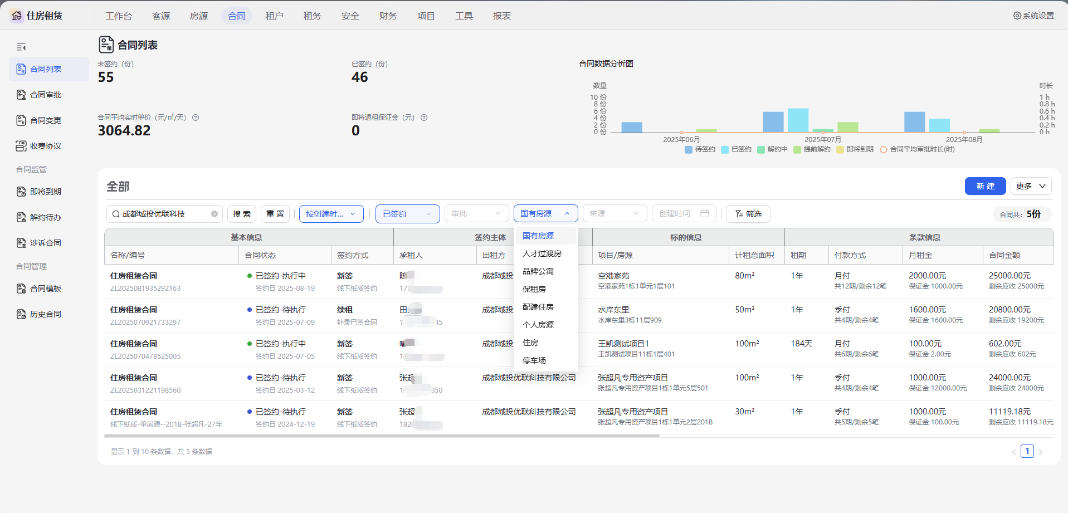Image resolution: width=1068 pixels, height=513 pixels.
Task: Click the 新建 button
Action: coord(984,186)
